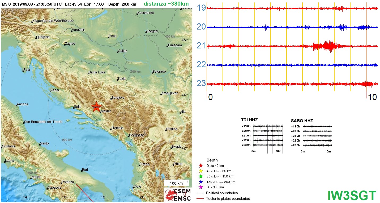Click the blue star in depth legend

pyautogui.click(x=201, y=182)
